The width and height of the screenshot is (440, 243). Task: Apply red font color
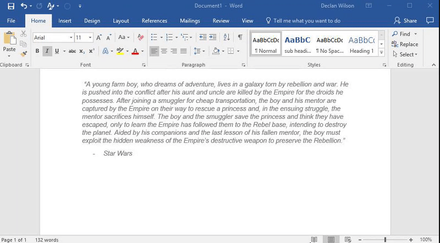coord(135,51)
